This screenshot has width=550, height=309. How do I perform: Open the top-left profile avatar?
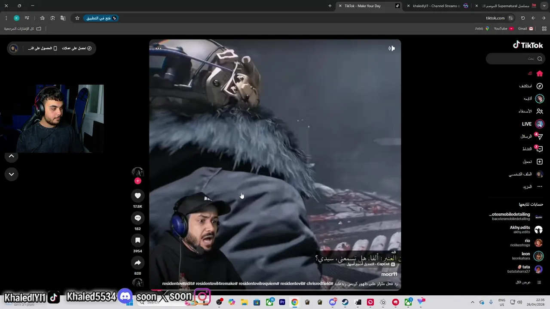[14, 48]
